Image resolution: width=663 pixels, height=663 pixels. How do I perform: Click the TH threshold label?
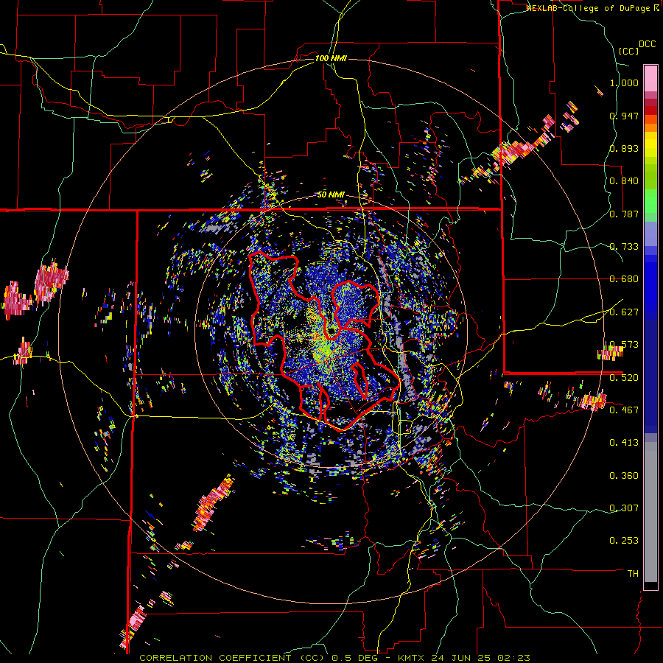tap(633, 573)
